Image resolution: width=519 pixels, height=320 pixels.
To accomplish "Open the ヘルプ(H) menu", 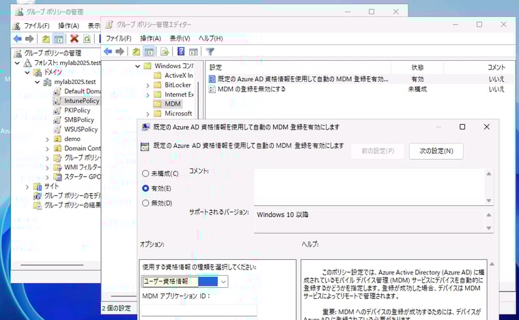I will point(210,38).
